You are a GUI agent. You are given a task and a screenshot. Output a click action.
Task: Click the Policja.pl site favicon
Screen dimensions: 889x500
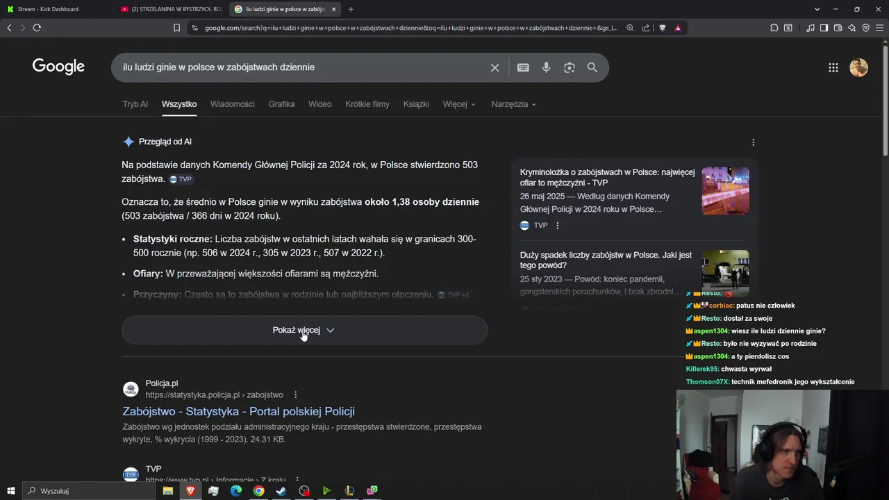pyautogui.click(x=131, y=389)
